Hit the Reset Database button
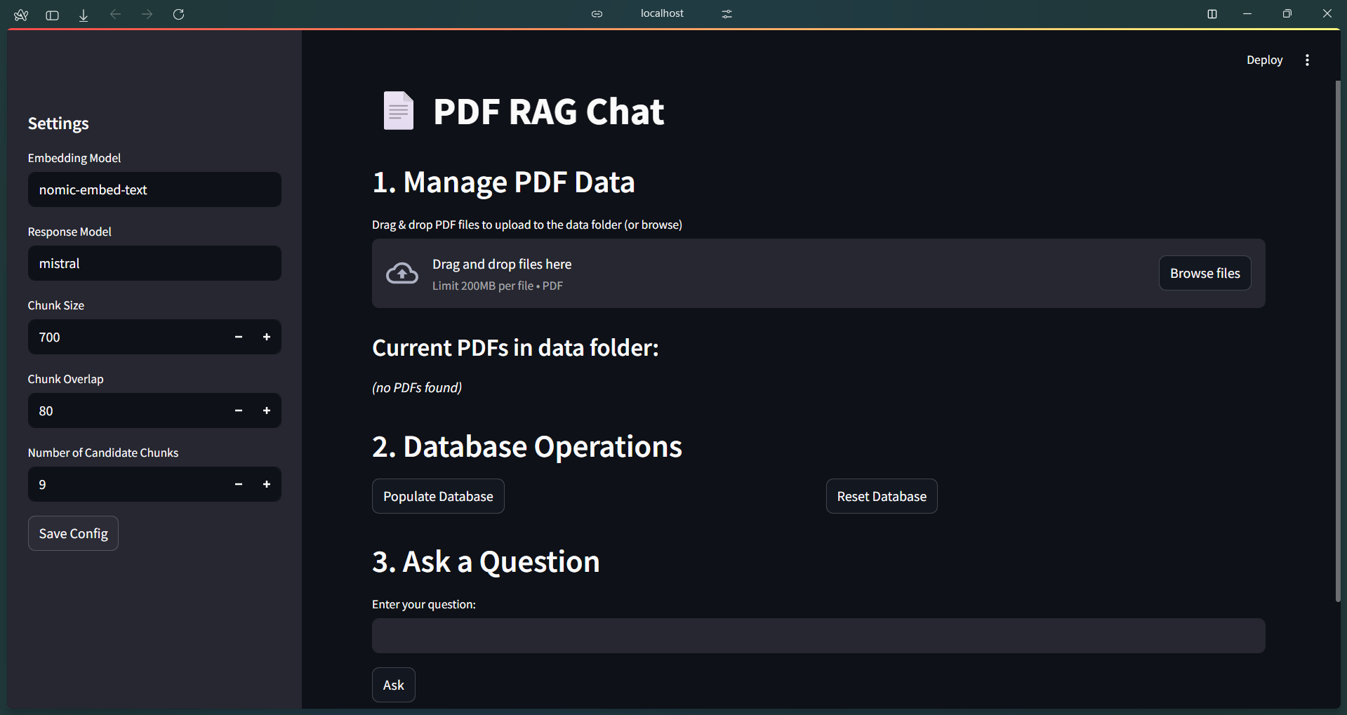This screenshot has width=1347, height=715. (x=881, y=497)
